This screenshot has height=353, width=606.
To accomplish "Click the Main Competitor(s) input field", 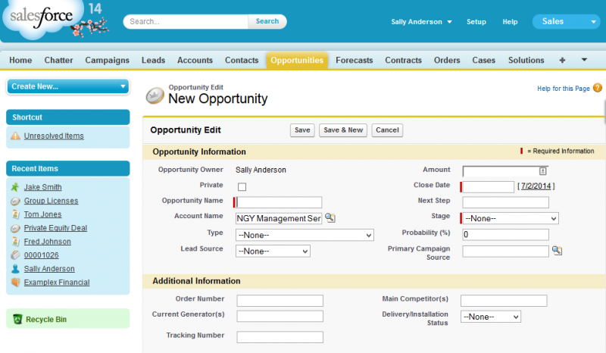I will pyautogui.click(x=504, y=301).
